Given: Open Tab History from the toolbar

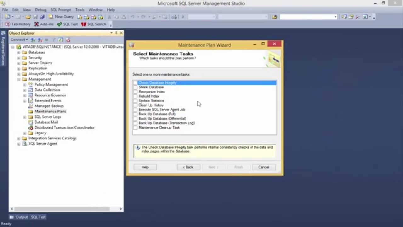Looking at the screenshot, I should [18, 24].
